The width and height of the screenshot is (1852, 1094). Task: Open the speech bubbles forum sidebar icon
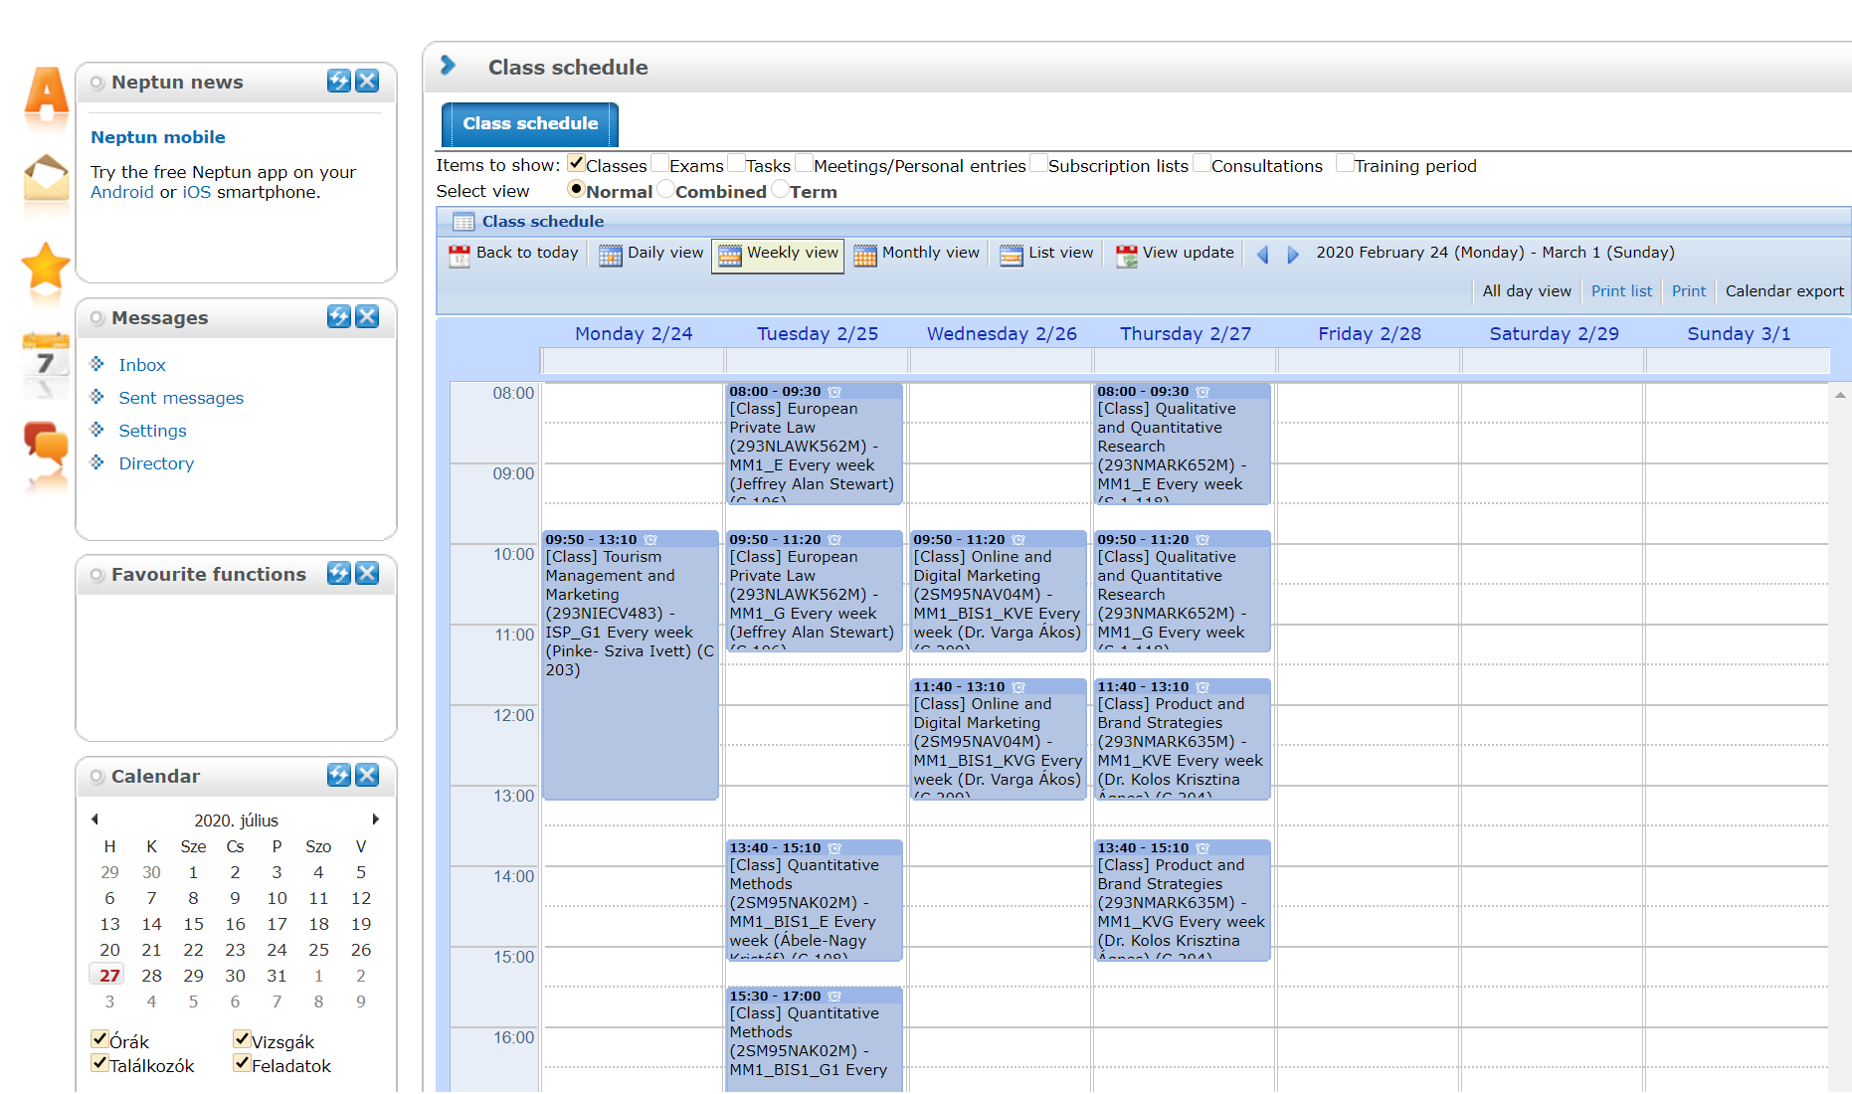coord(46,445)
